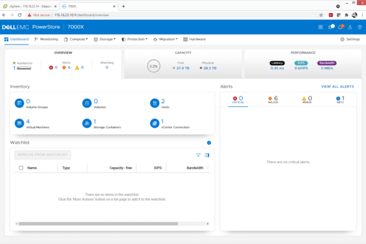Screen dimensions: 366x244
Task: Expand the Compute menu
Action: [76, 39]
